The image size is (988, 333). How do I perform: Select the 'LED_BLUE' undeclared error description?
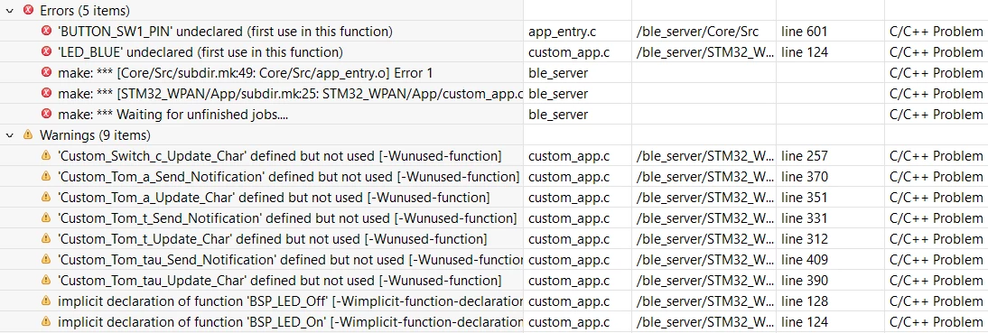(x=200, y=51)
